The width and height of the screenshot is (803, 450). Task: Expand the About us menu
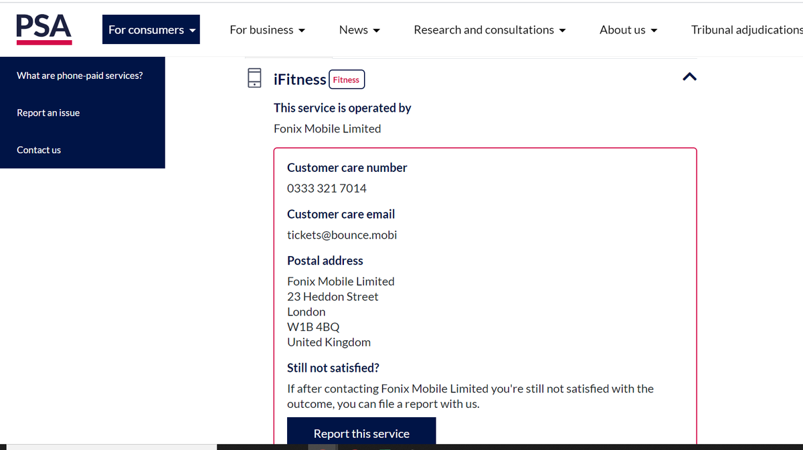pos(628,29)
